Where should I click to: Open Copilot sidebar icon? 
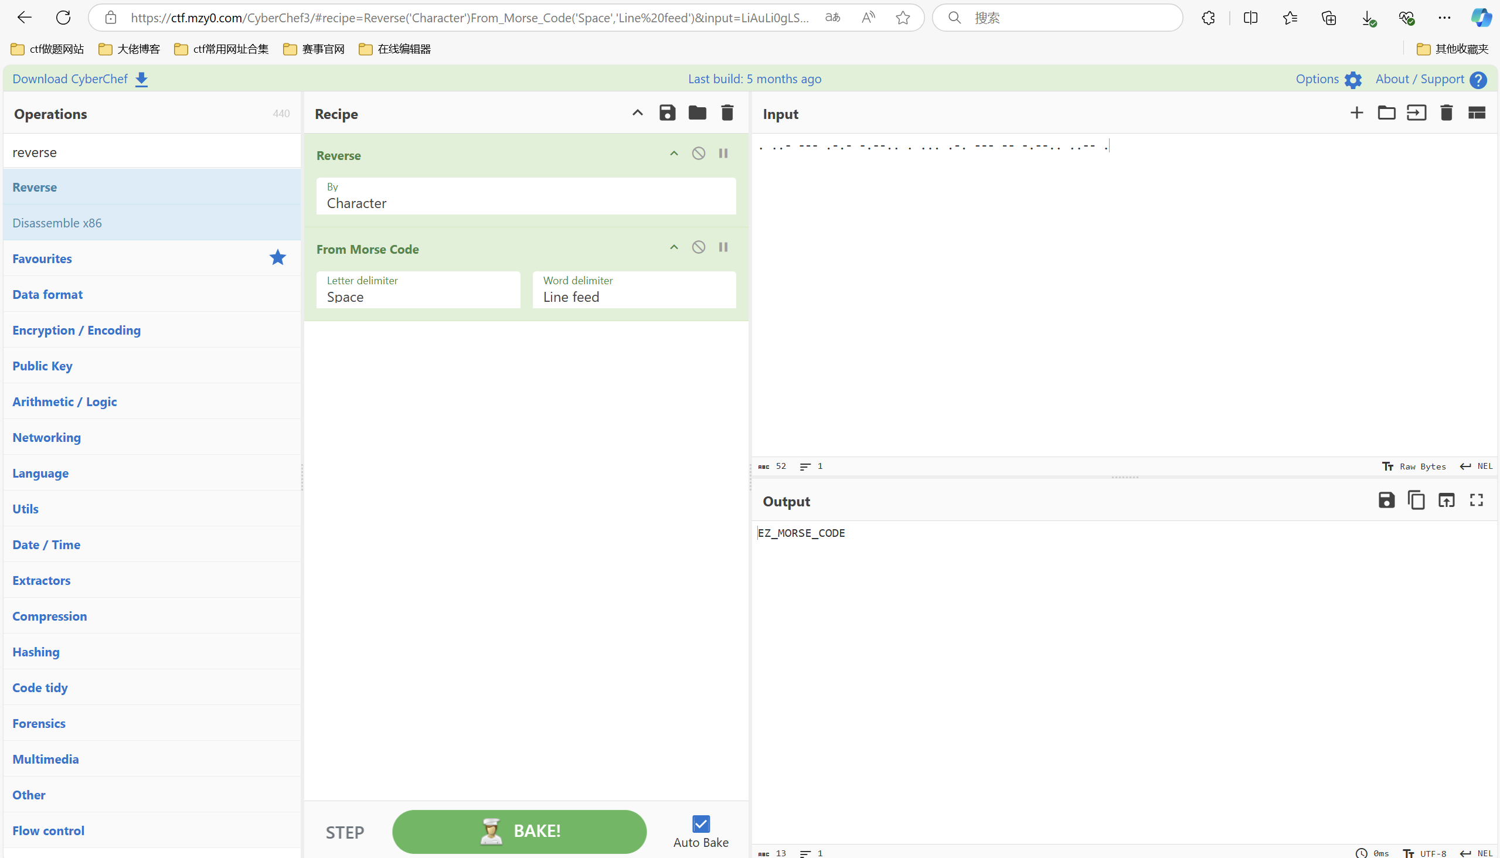point(1481,18)
